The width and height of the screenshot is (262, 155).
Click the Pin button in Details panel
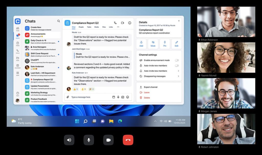(165, 44)
